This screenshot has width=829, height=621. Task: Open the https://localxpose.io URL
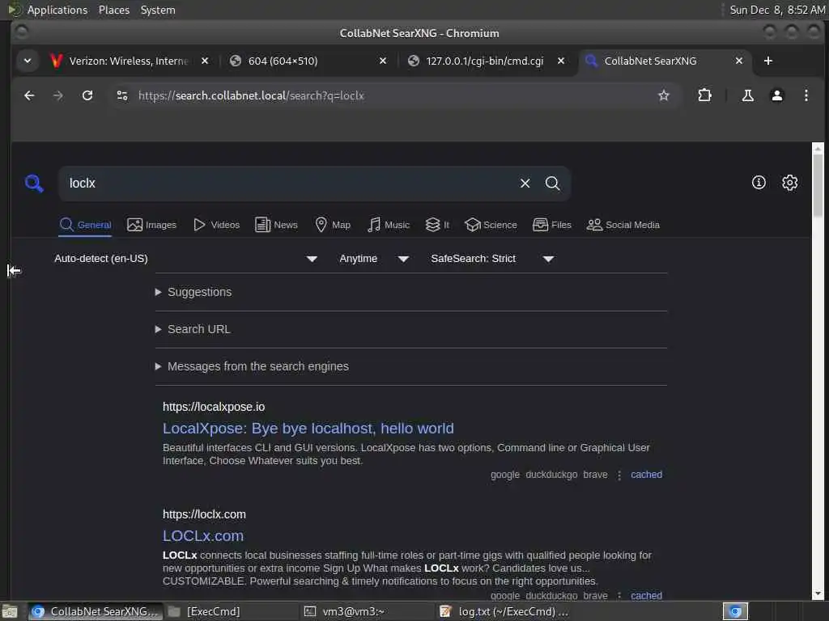tap(214, 407)
